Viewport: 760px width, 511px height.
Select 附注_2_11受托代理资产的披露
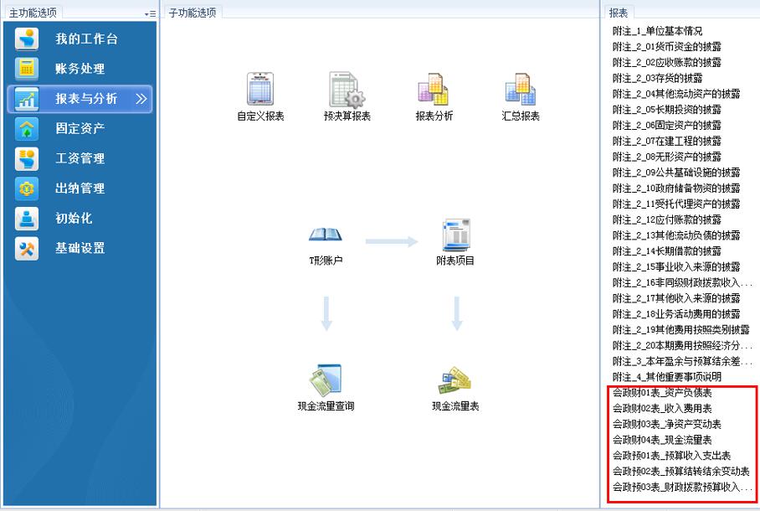coord(676,204)
